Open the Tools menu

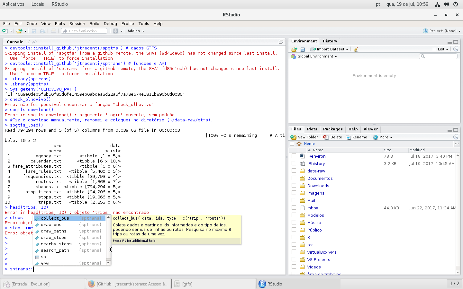[x=144, y=23]
